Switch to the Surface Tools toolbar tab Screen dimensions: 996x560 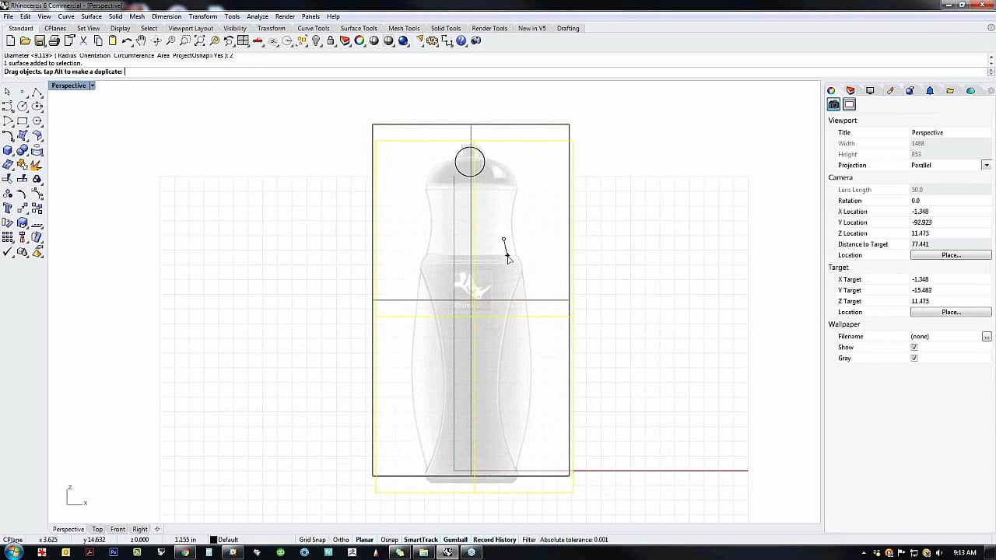pos(359,29)
